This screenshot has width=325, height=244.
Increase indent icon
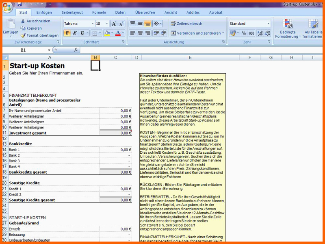164,33
